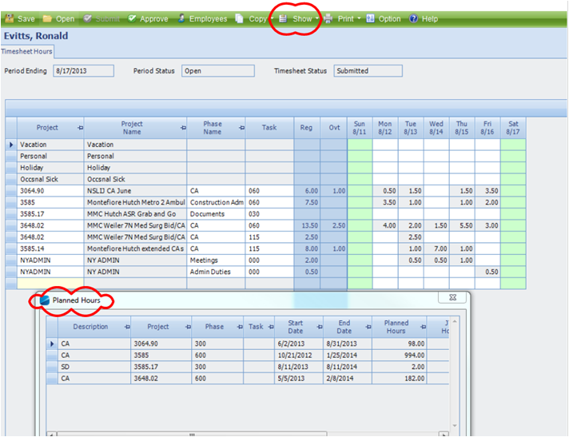Click the Timesheet Status field
Image resolution: width=569 pixels, height=437 pixels.
(x=368, y=71)
